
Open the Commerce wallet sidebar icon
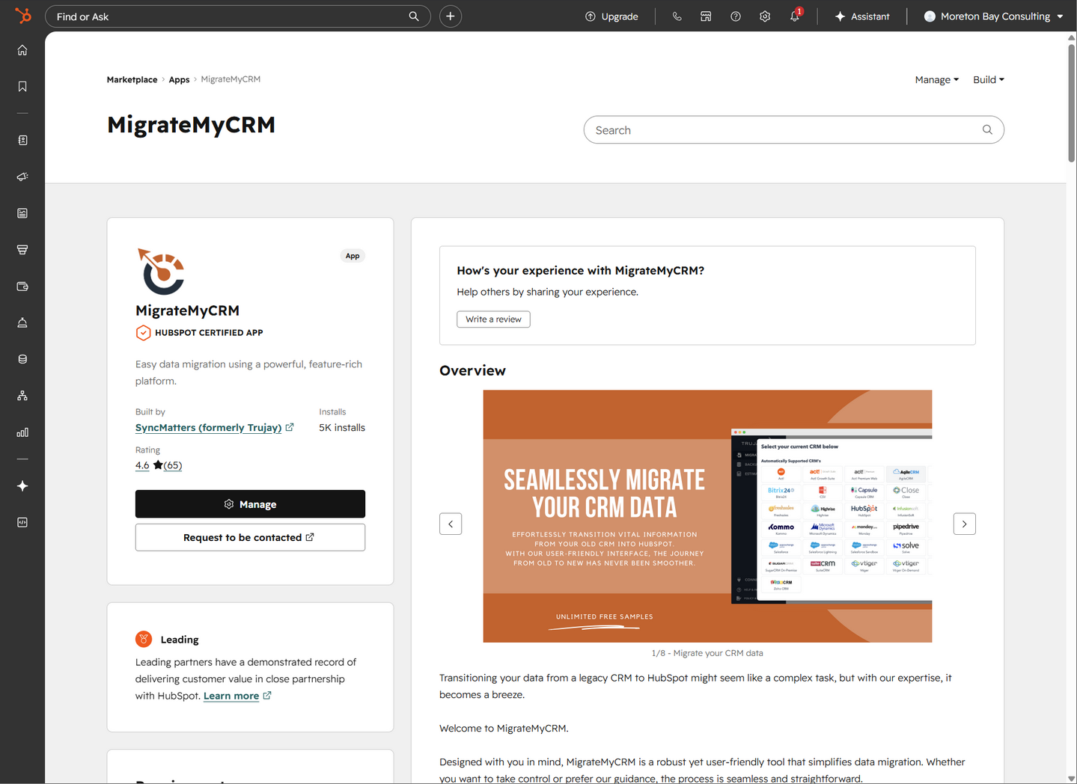(x=22, y=287)
